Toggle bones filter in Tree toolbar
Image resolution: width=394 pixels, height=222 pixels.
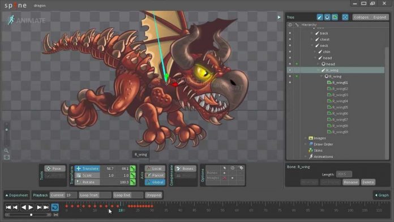point(320,17)
